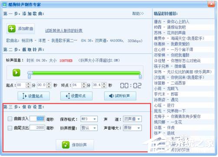Select recommended song 心瑶 - 逆行

[164, 105]
